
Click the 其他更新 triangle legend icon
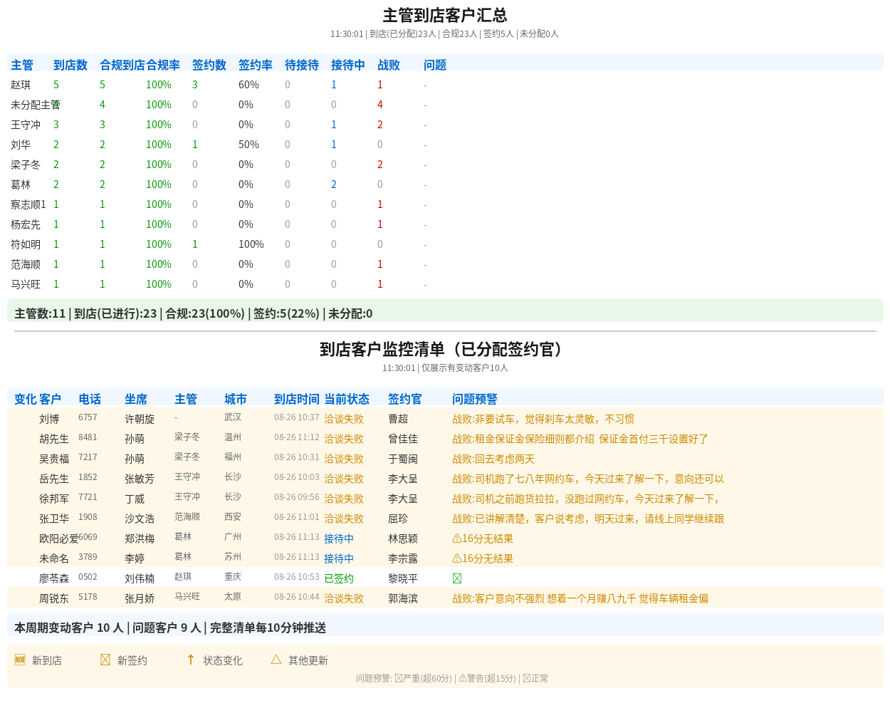click(276, 660)
